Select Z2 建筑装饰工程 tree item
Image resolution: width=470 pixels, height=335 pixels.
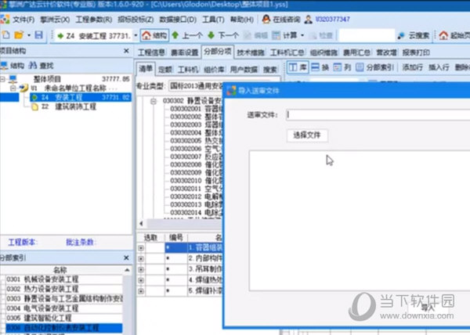tap(69, 107)
